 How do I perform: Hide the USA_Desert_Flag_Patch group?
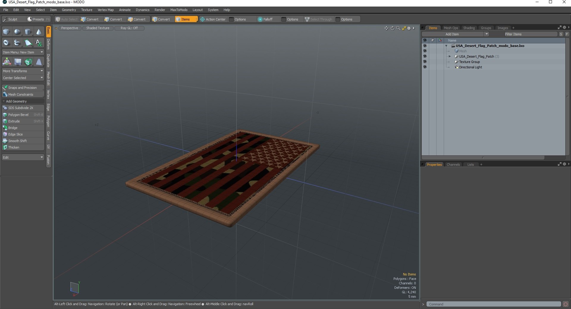coord(425,56)
